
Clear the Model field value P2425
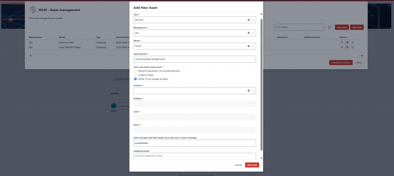(248, 46)
